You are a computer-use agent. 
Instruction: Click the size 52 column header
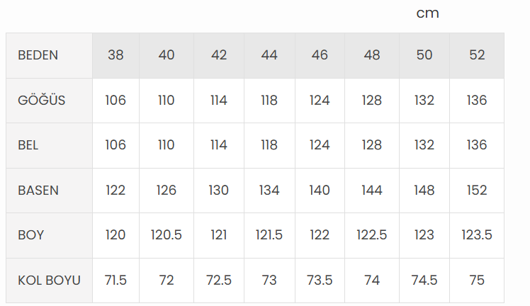477,55
